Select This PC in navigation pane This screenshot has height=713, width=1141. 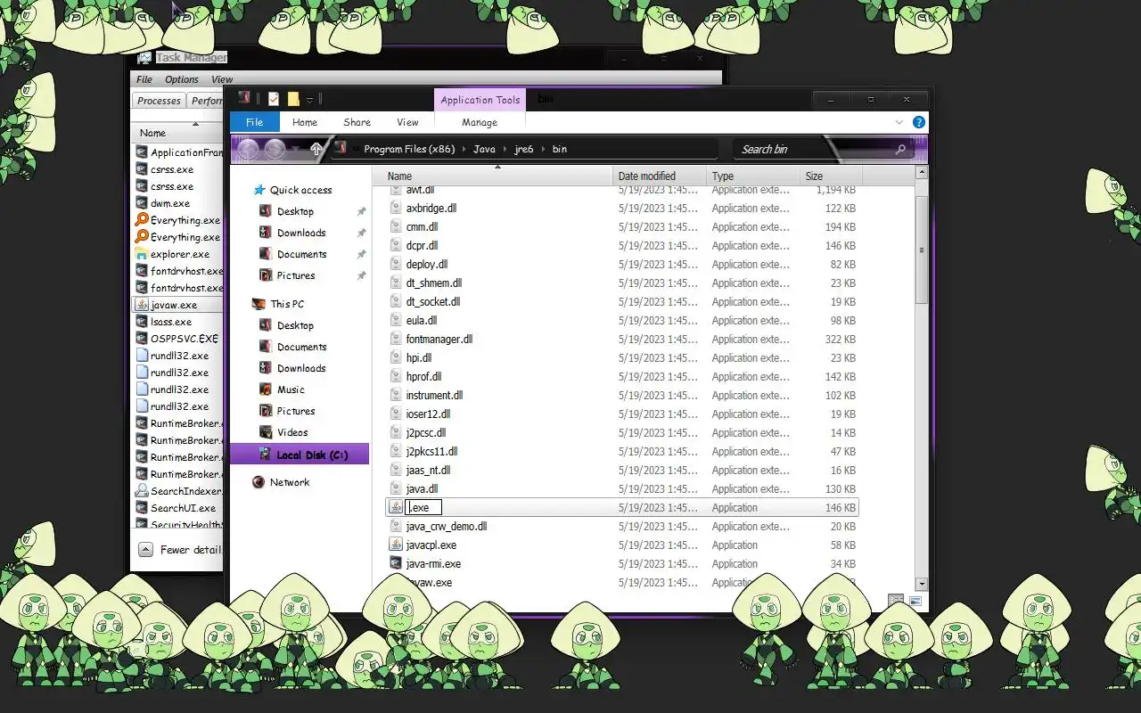(287, 304)
